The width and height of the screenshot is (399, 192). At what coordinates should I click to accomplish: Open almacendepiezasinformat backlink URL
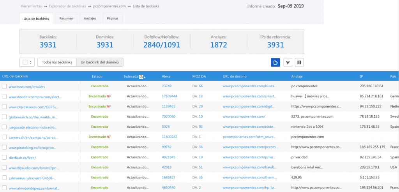34,188
